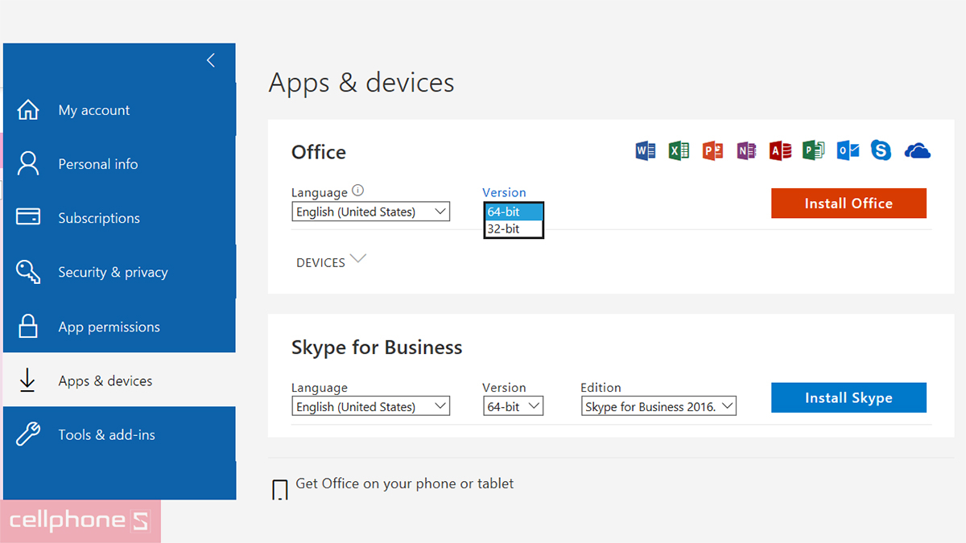Click the Skype for Business heading
Viewport: 966px width, 543px height.
pyautogui.click(x=377, y=348)
